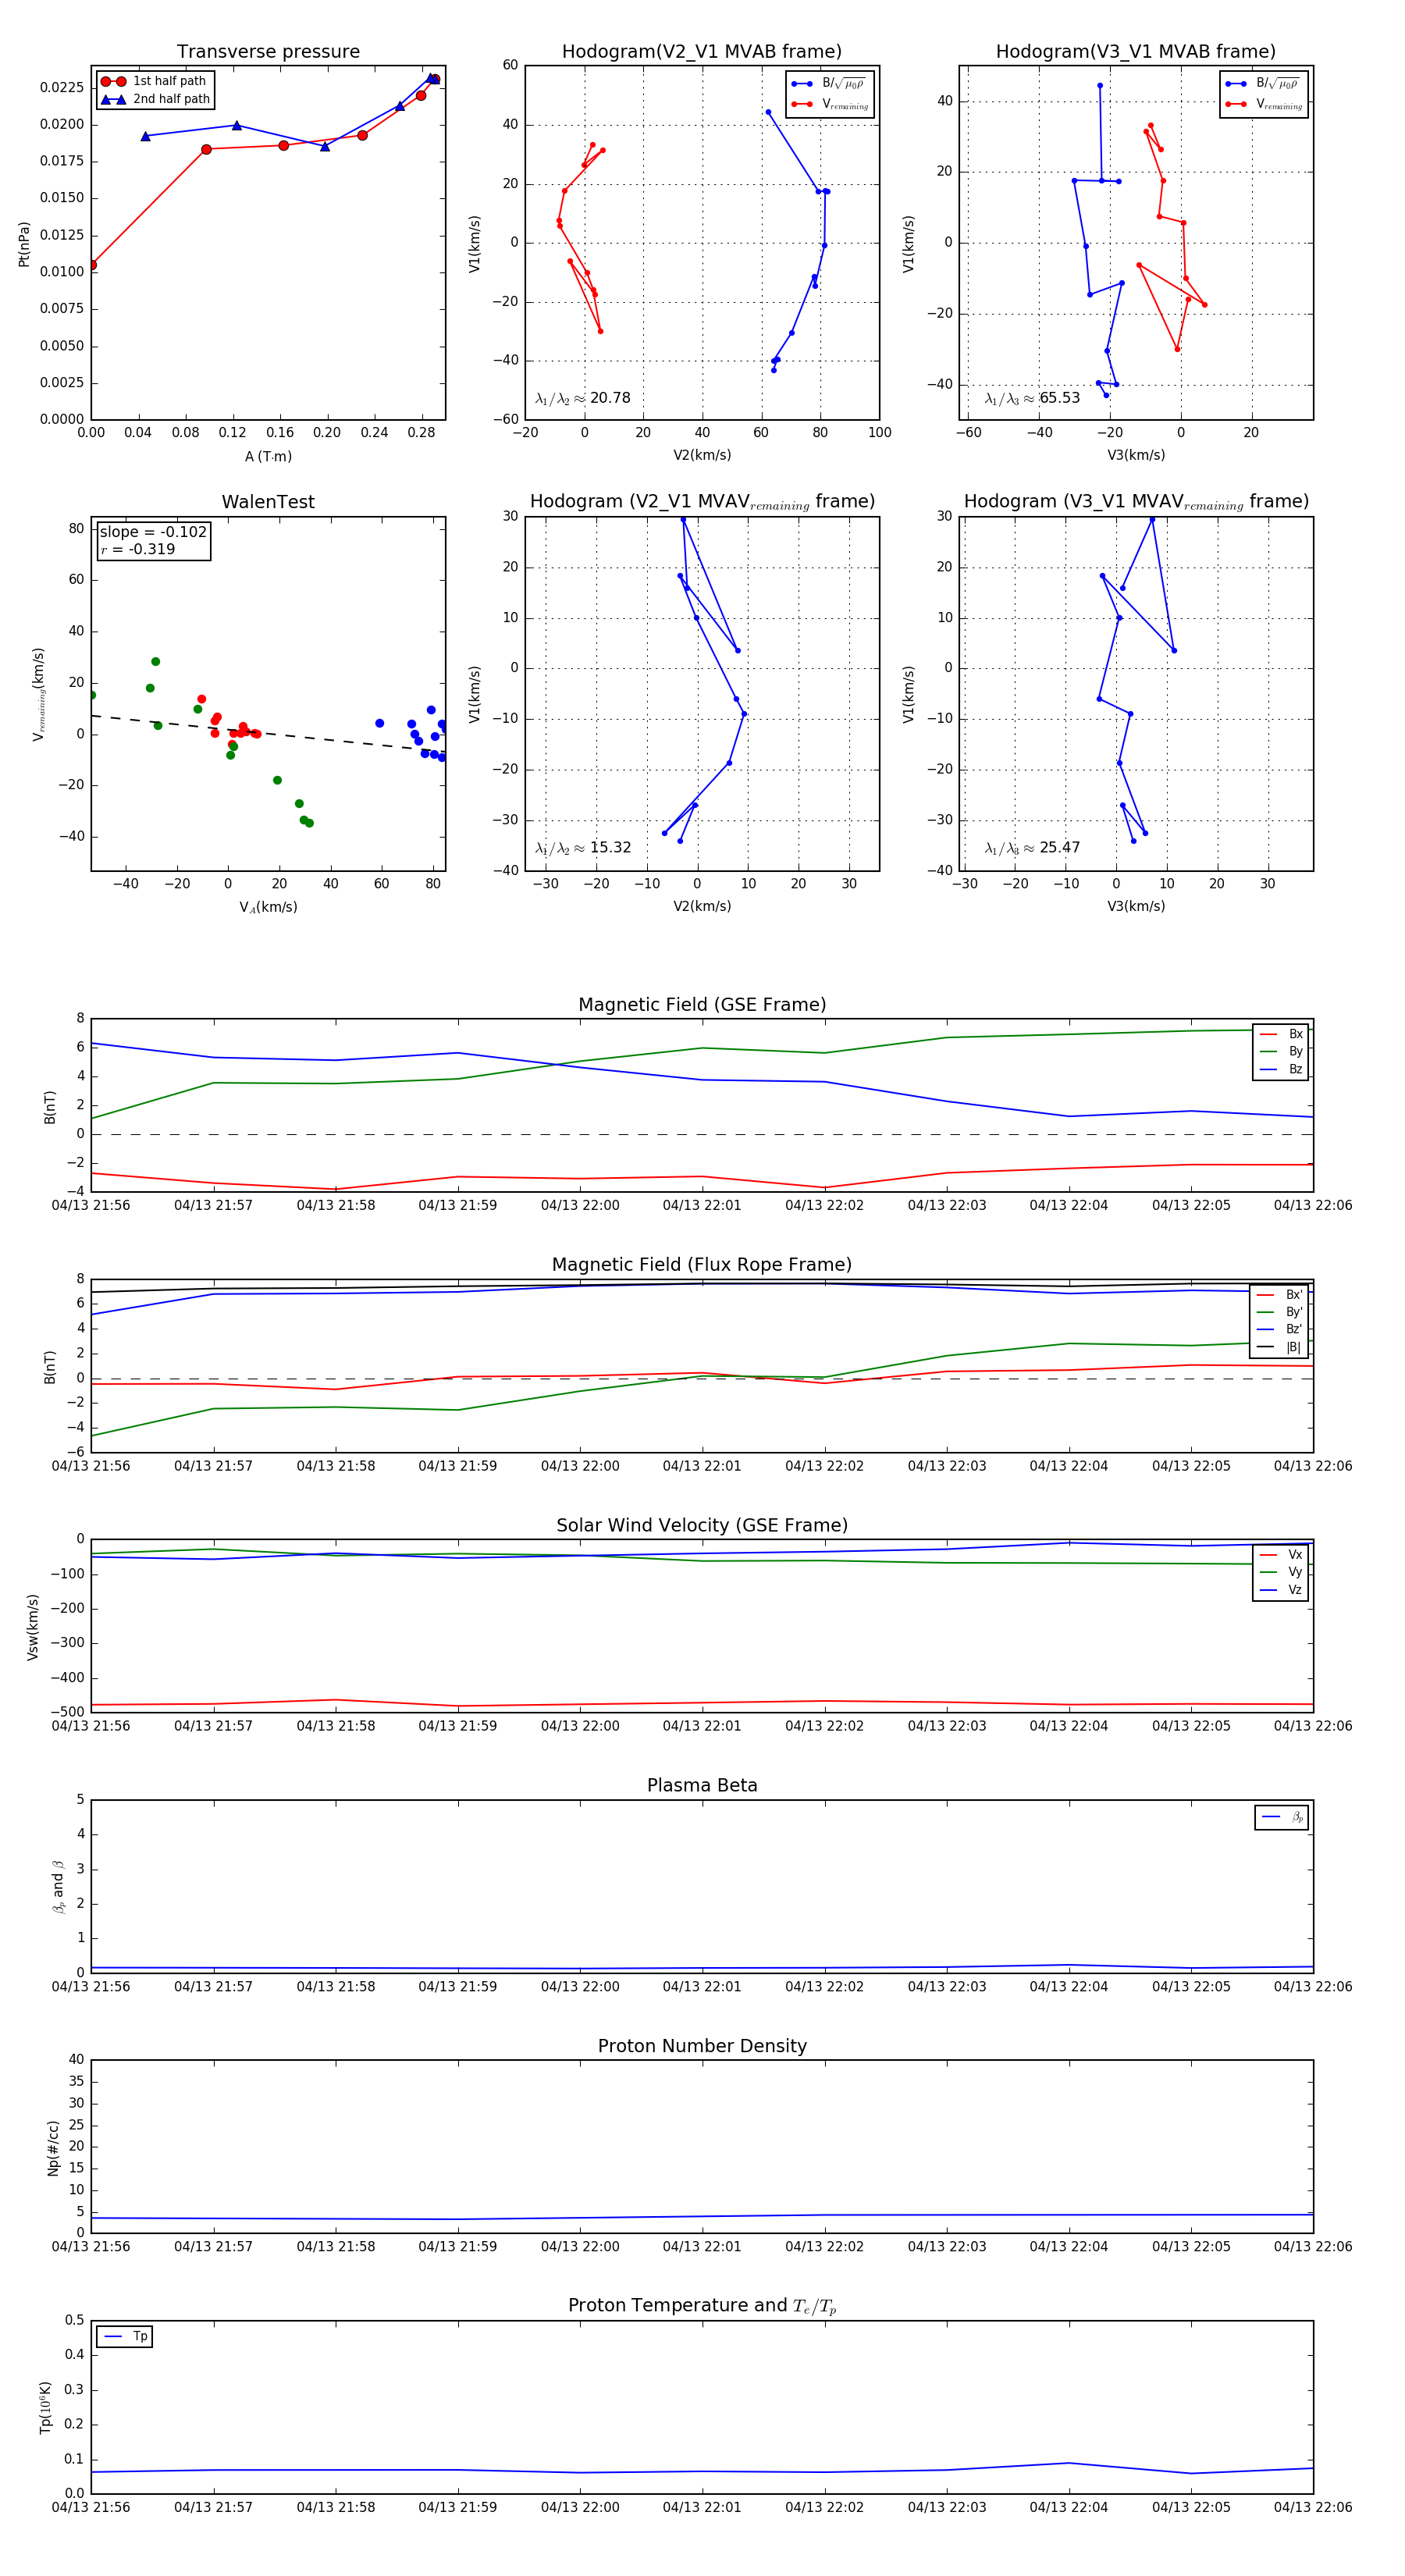This screenshot has height=2576, width=1405.
Task: Click the "Proton Temperature and Te/Tp" title
Action: click(702, 2306)
